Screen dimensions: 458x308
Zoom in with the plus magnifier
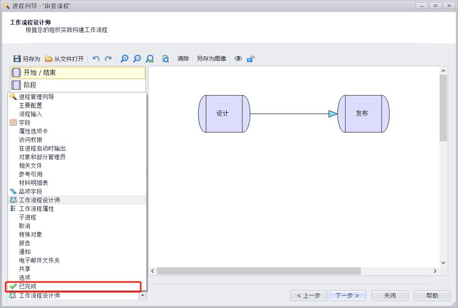(124, 58)
